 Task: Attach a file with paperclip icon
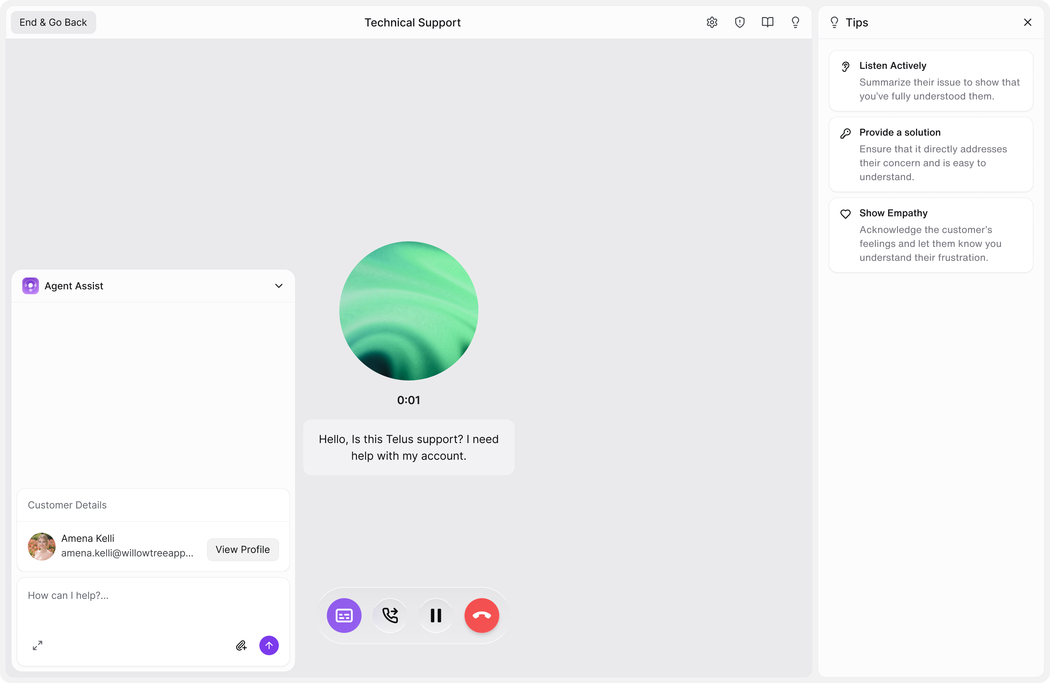241,645
